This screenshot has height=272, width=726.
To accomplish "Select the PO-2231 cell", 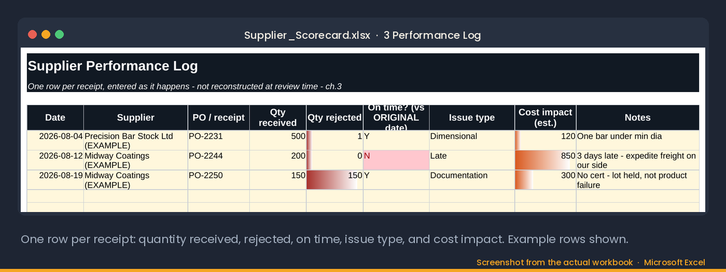I will click(x=218, y=141).
